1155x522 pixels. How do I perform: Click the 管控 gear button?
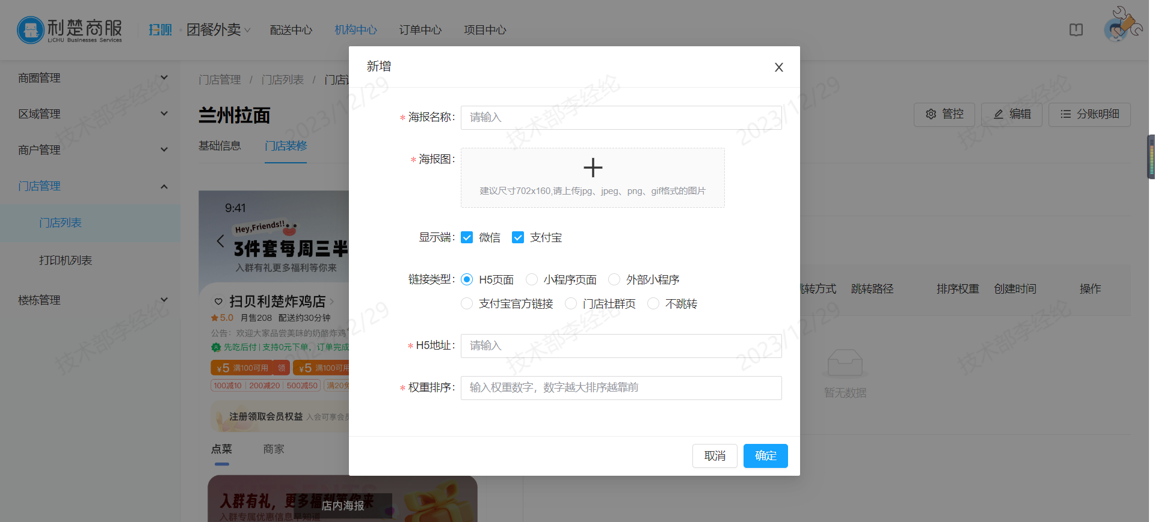[x=944, y=114]
